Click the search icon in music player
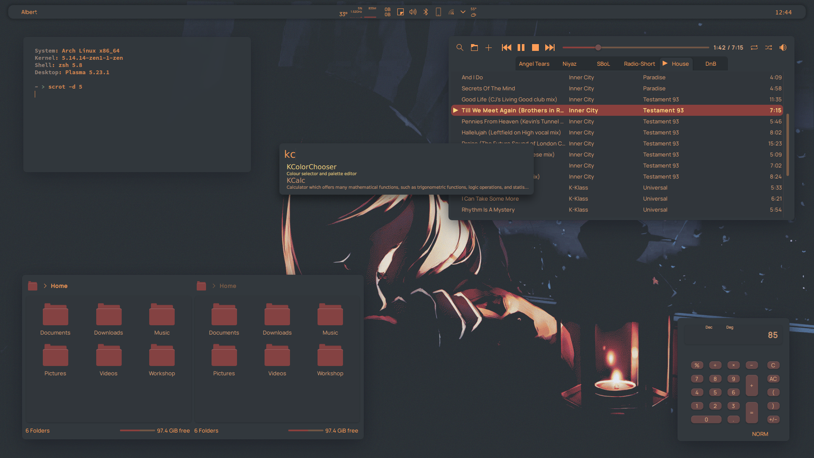Viewport: 814px width, 458px height. point(460,47)
